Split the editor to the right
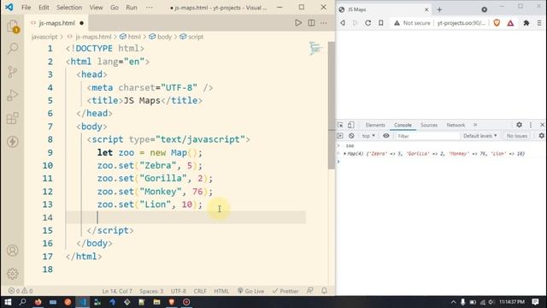Screen dimensions: 547x308 pyautogui.click(x=311, y=23)
